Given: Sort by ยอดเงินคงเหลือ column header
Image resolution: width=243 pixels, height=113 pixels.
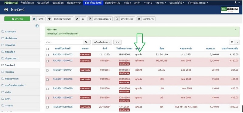Looking at the screenshot, I should [x=230, y=49].
